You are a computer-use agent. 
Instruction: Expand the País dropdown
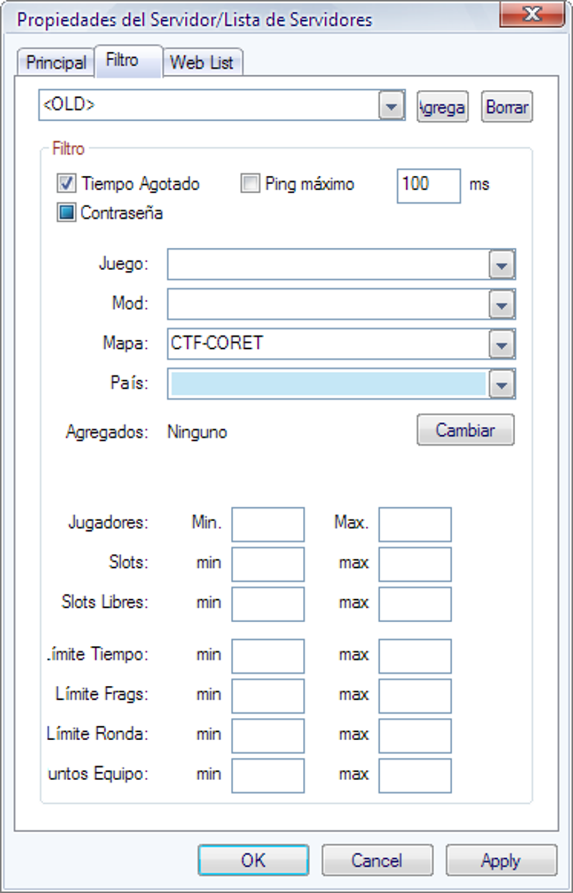tap(502, 385)
